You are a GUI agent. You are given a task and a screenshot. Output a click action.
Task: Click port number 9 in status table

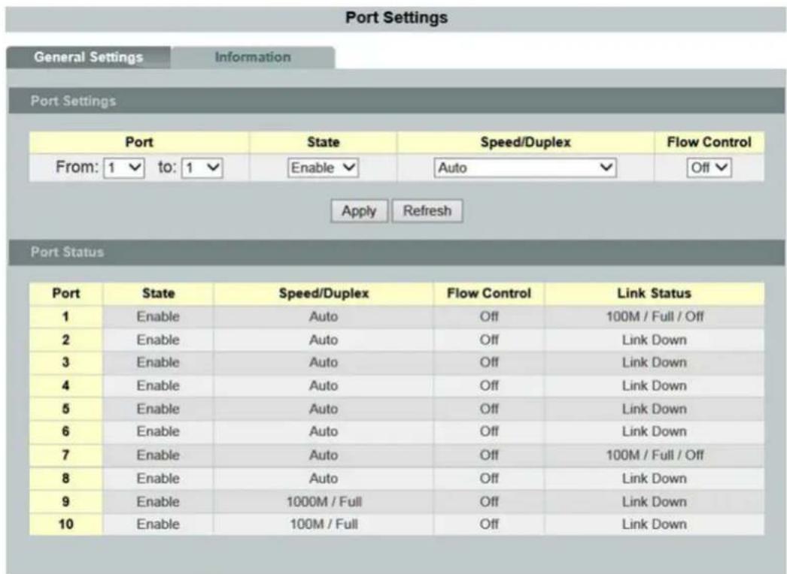[x=65, y=501]
